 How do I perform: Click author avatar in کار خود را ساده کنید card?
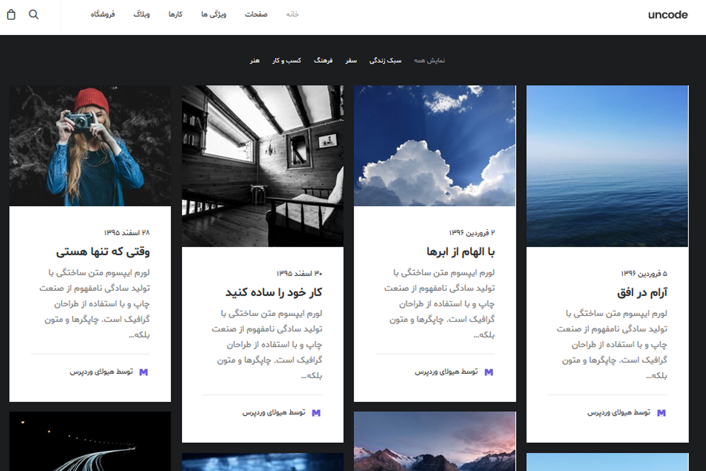pos(316,413)
